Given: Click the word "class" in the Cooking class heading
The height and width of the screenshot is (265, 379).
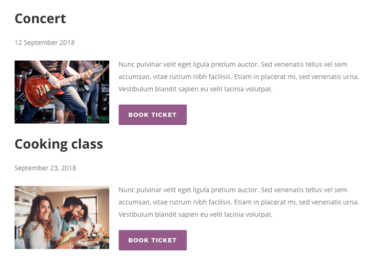Looking at the screenshot, I should 87,144.
